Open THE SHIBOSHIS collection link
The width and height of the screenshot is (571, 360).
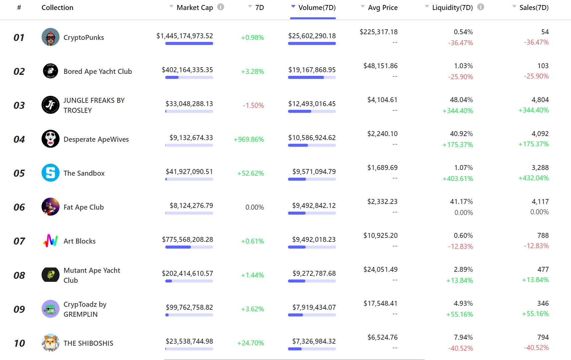(x=88, y=343)
